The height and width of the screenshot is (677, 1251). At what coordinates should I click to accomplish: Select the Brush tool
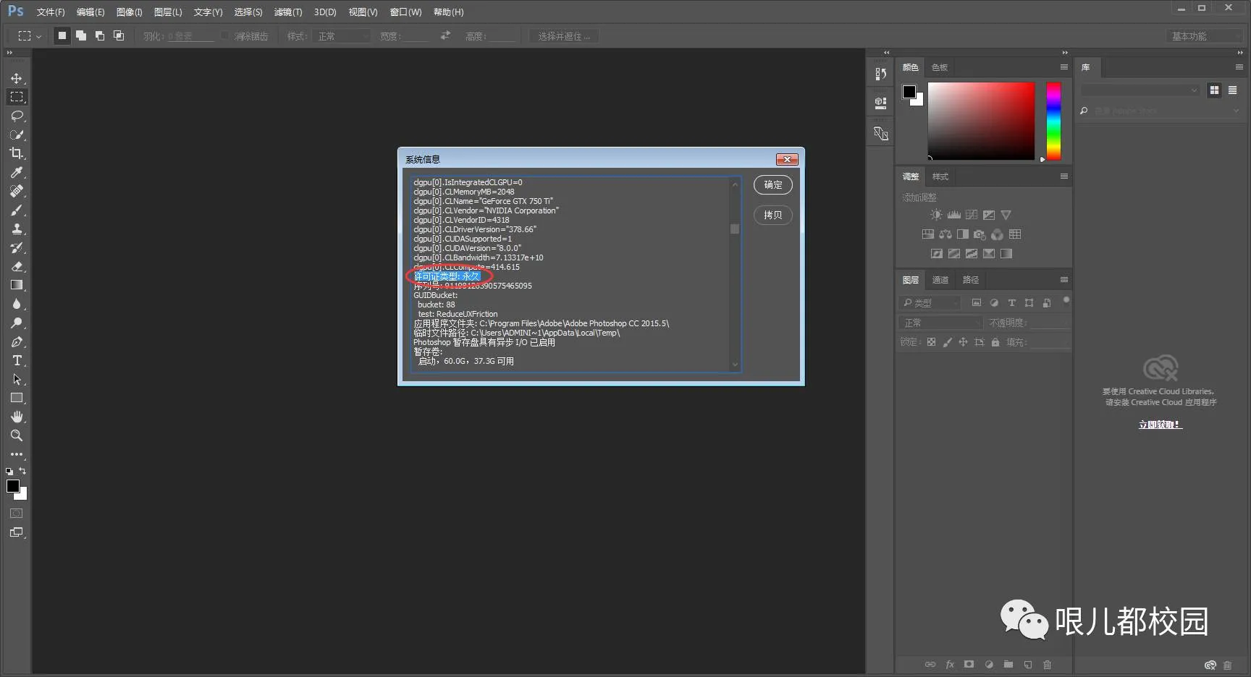click(x=17, y=210)
